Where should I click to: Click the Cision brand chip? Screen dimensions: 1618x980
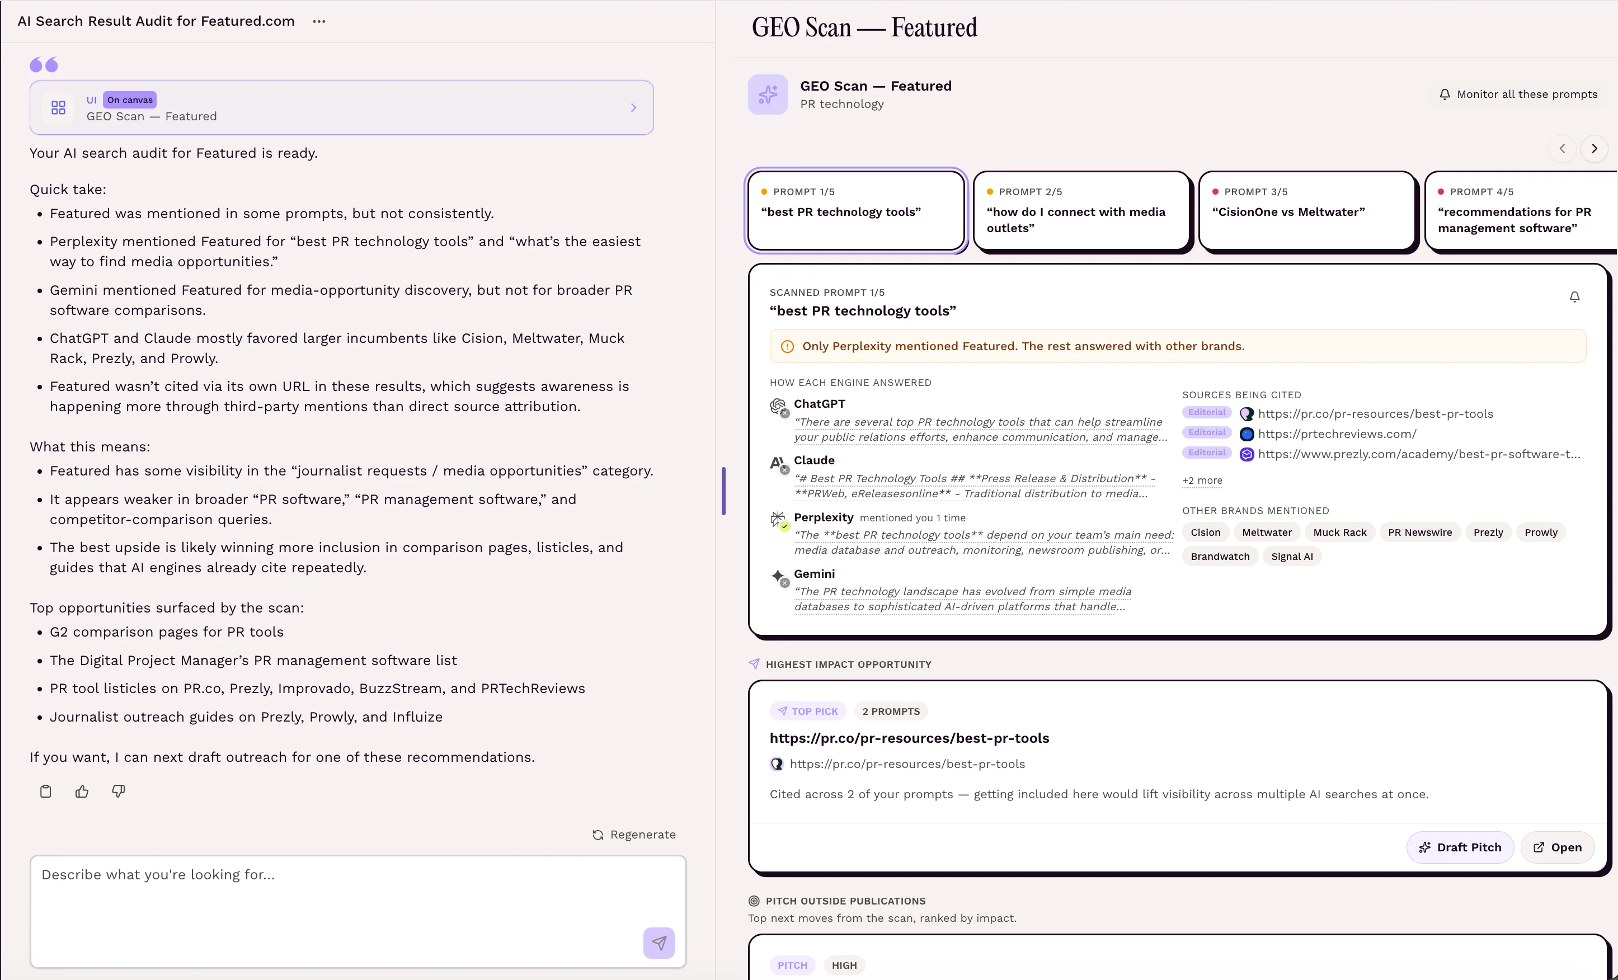(x=1205, y=533)
